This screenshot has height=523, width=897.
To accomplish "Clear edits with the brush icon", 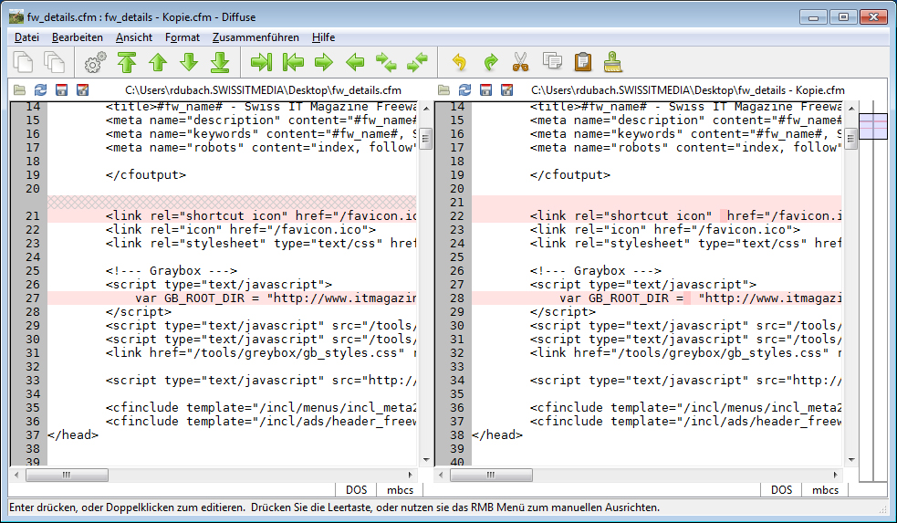I will [x=613, y=62].
